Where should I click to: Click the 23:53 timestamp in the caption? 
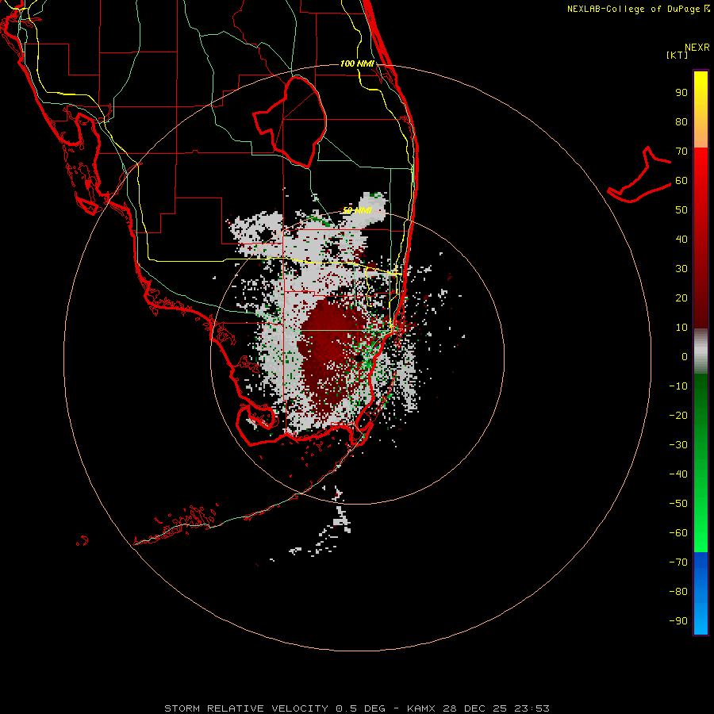[x=532, y=708]
